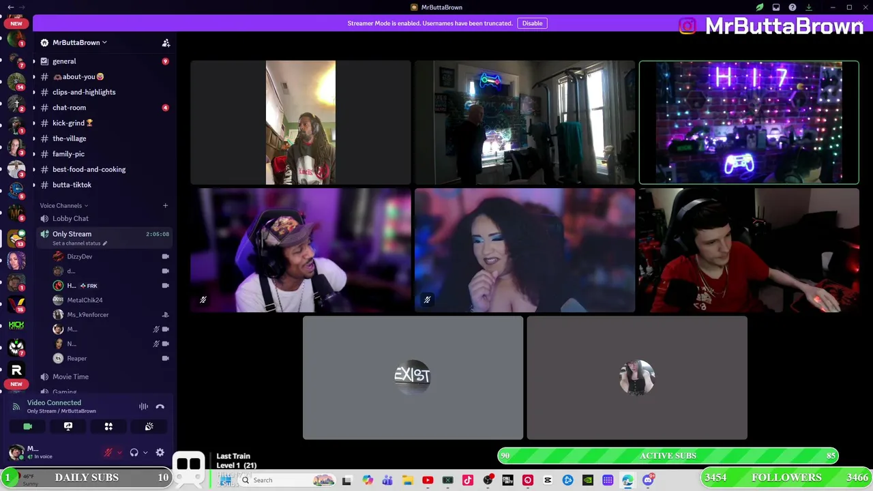Set a channel status link
The height and width of the screenshot is (491, 873).
[79, 243]
